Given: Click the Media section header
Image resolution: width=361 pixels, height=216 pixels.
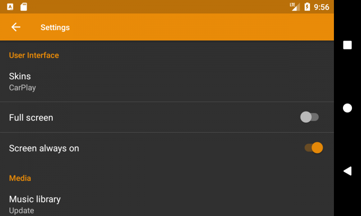Looking at the screenshot, I should 20,178.
